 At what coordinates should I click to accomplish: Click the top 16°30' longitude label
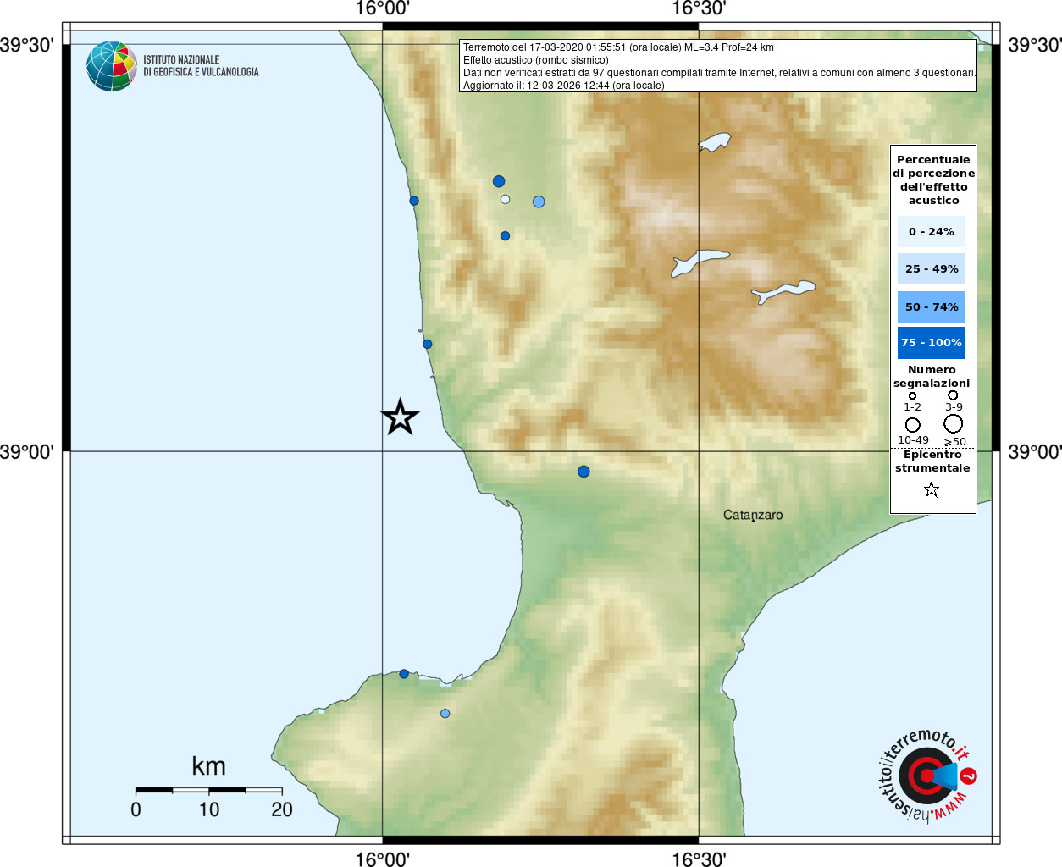699,8
